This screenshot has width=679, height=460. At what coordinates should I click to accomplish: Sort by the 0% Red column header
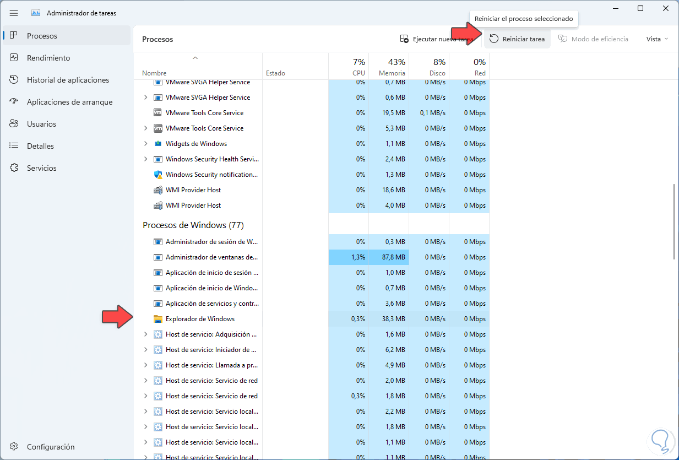(x=469, y=66)
